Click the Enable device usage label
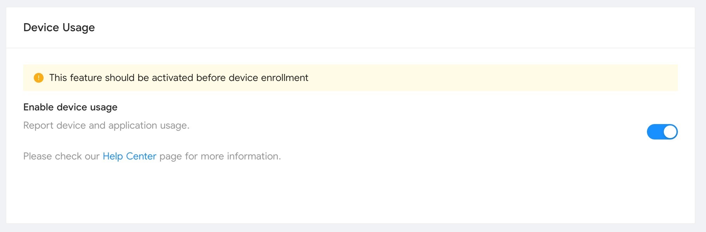 pos(70,107)
